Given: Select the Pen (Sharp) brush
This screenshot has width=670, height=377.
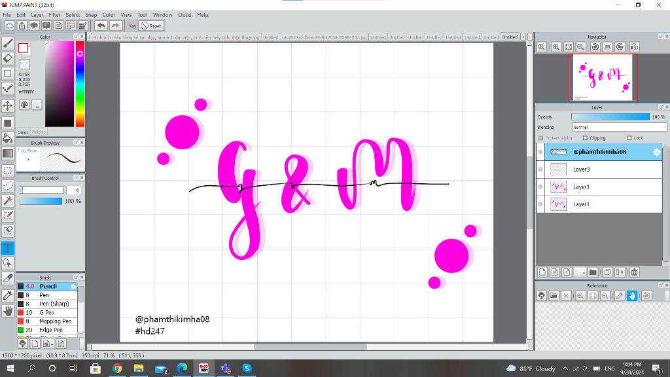Looking at the screenshot, I should click(x=47, y=304).
